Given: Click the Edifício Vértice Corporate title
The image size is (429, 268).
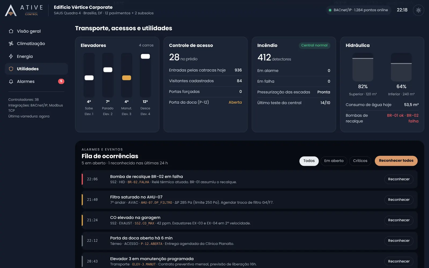Looking at the screenshot, I should tap(83, 7).
